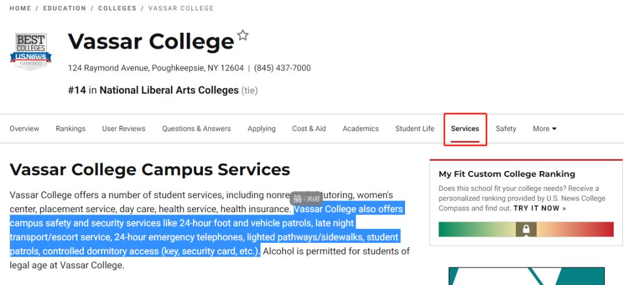Switch to the Academics tab
This screenshot has width=624, height=285.
(361, 128)
